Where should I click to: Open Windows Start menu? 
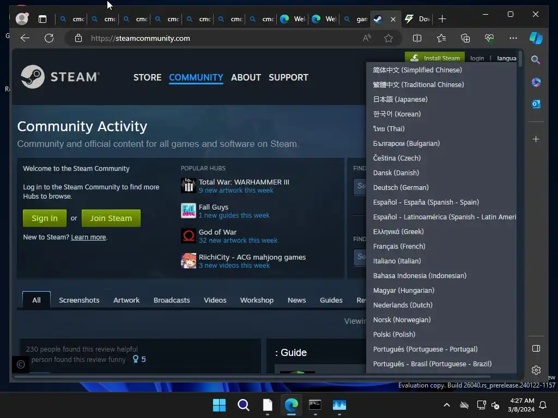[x=219, y=405]
